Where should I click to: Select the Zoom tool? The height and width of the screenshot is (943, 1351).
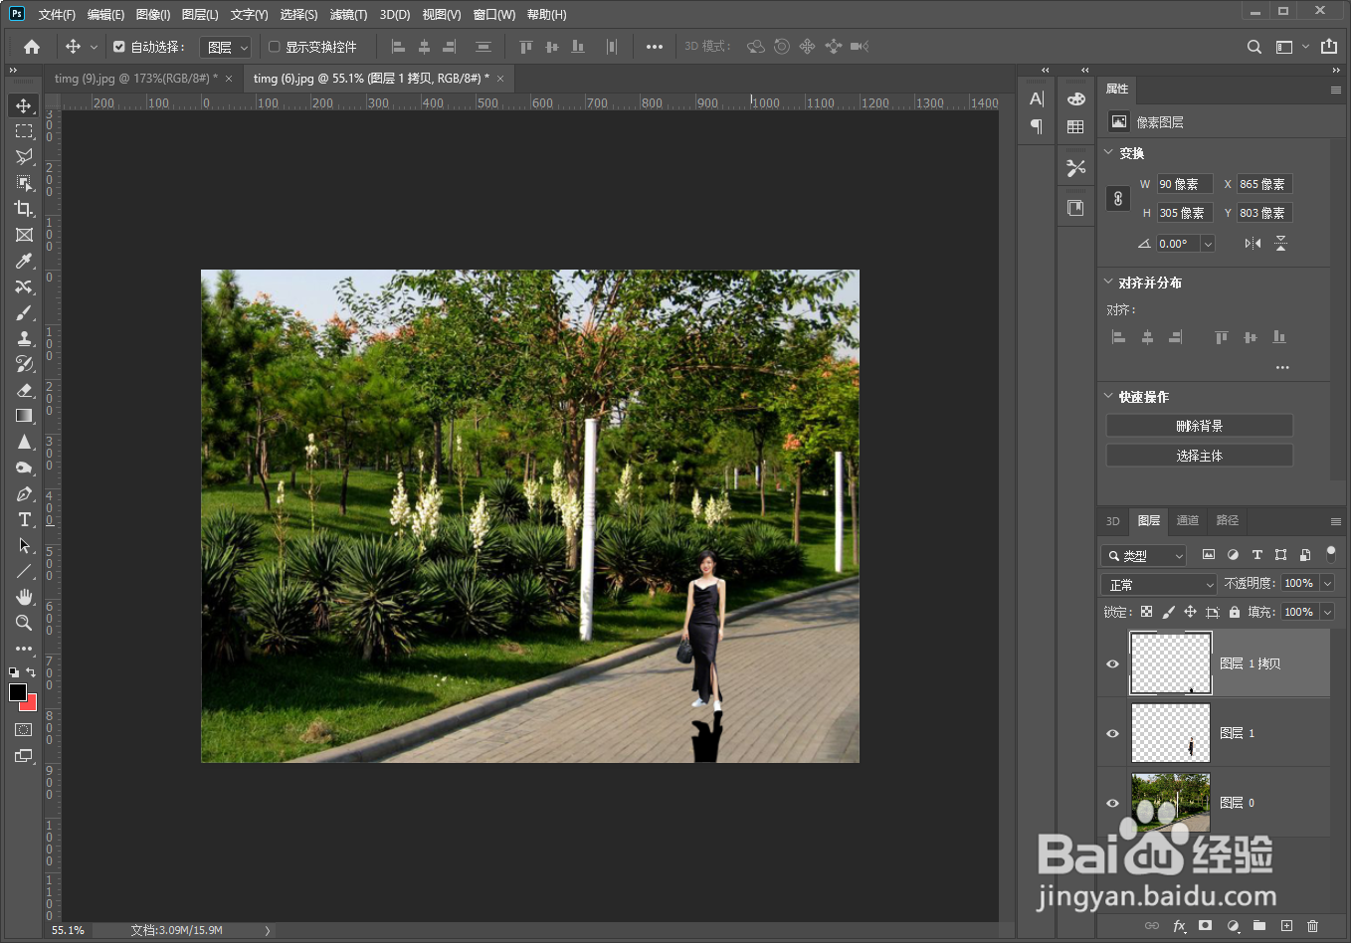[x=24, y=623]
